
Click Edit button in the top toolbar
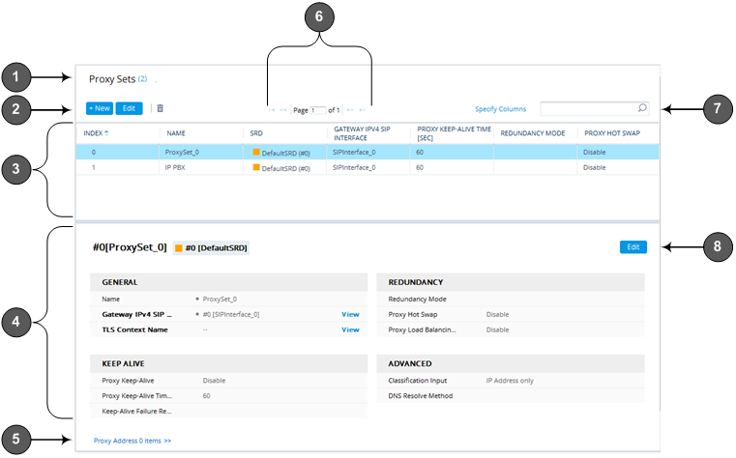(130, 109)
